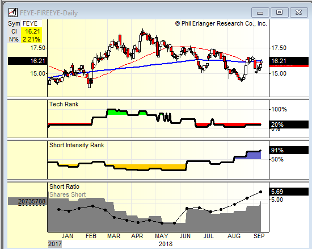Image resolution: width=312 pixels, height=249 pixels.
Task: Click the 20% tech rank value tag
Action: [x=289, y=125]
